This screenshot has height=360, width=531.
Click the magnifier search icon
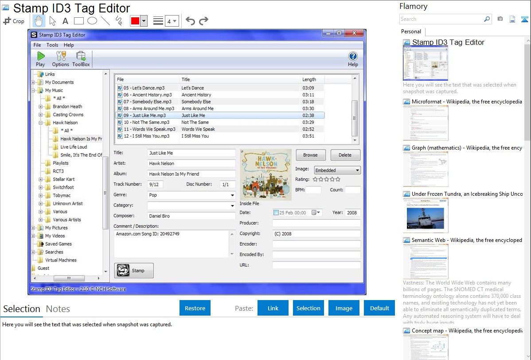point(487,19)
